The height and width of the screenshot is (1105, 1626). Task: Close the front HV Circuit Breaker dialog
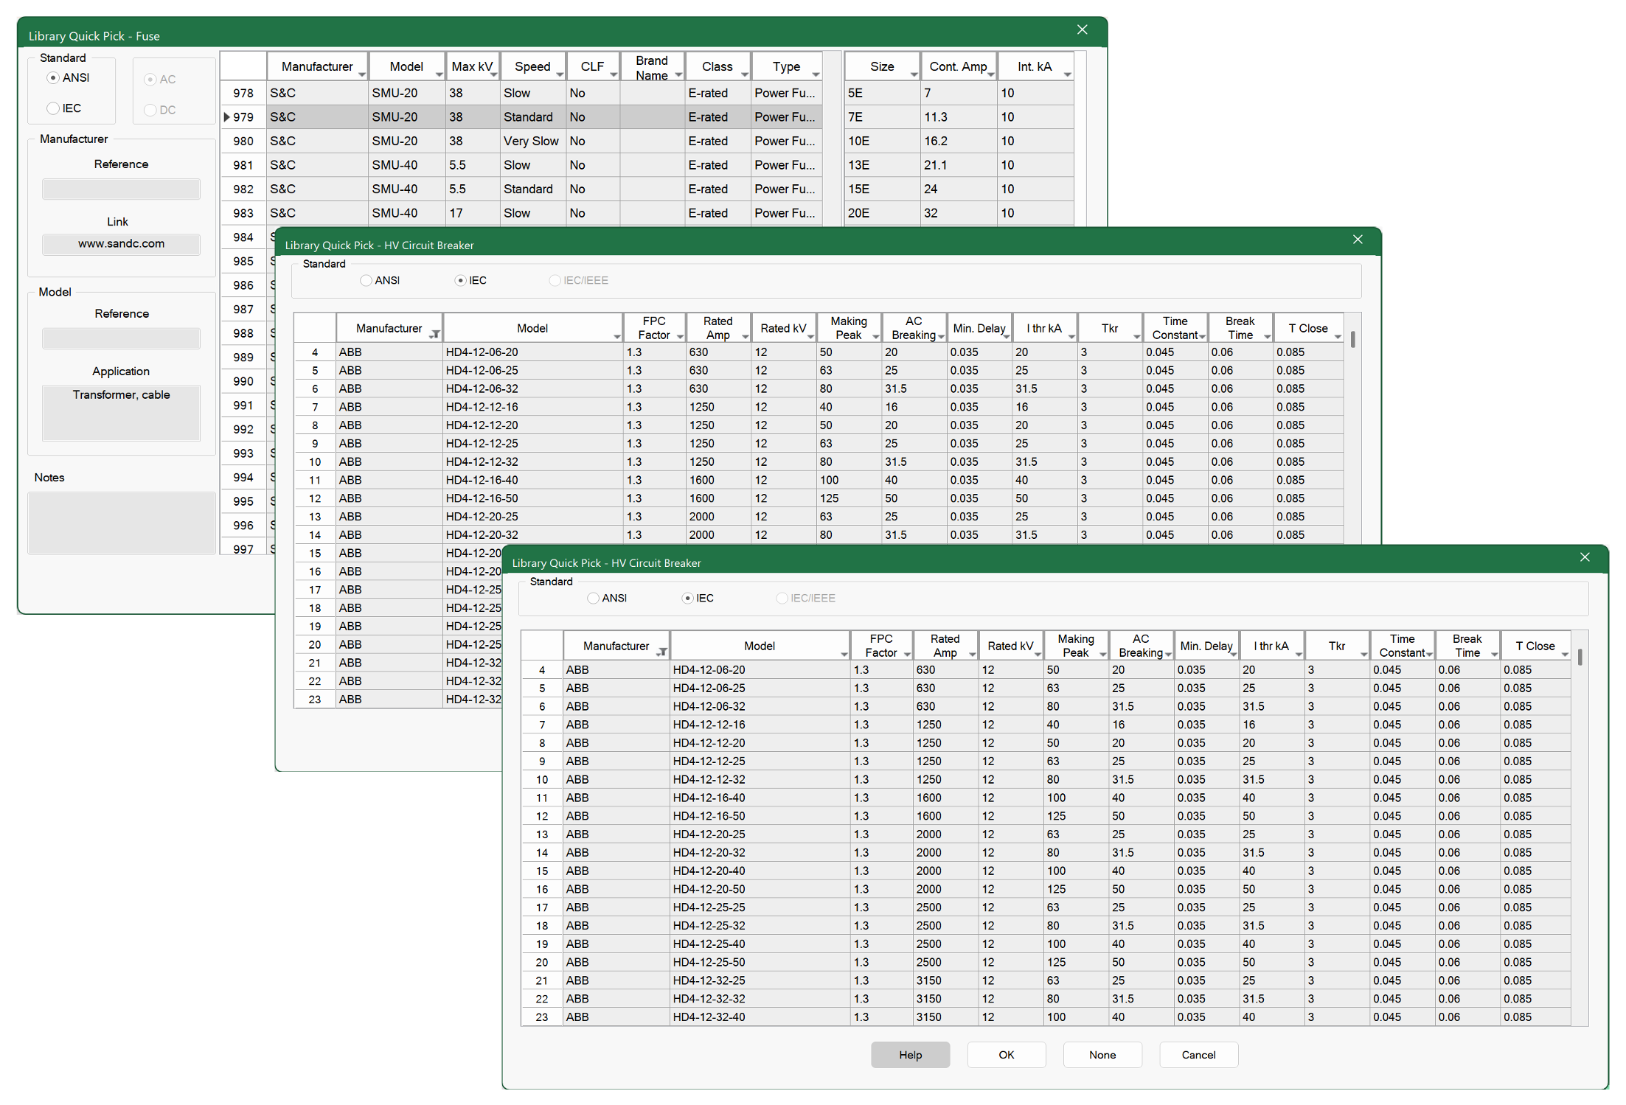coord(1584,557)
